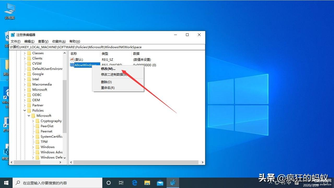This screenshot has height=188, width=334.
Task: Click the AllowWindows DWORD value icon
Action: (x=72, y=65)
